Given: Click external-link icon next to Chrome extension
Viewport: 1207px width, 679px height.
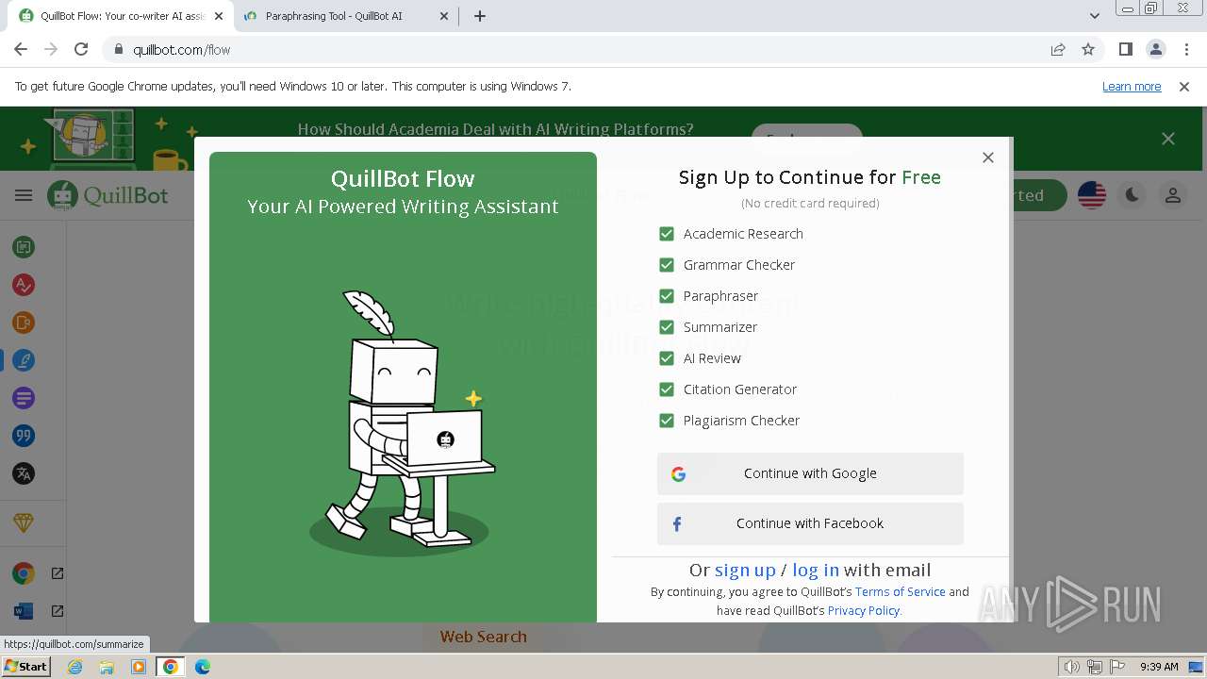Looking at the screenshot, I should coord(58,573).
